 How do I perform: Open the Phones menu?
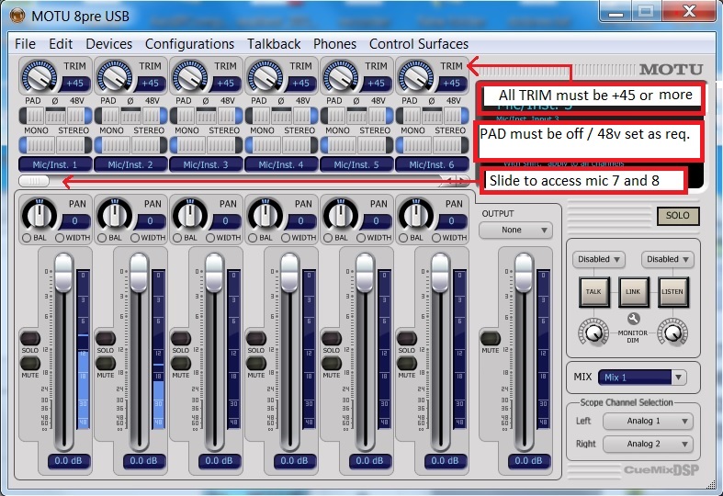[334, 44]
